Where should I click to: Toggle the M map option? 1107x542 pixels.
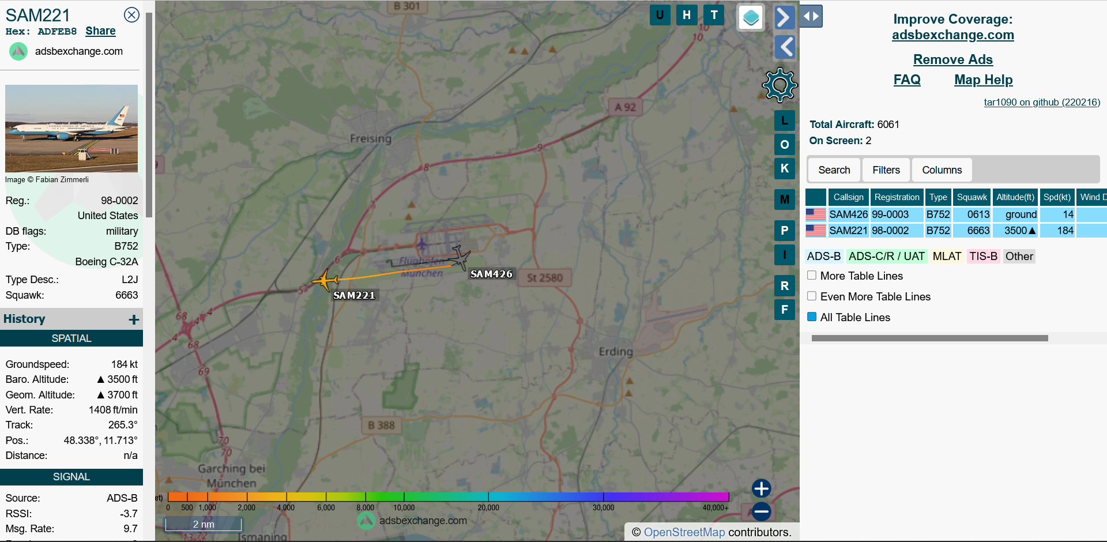tap(785, 200)
